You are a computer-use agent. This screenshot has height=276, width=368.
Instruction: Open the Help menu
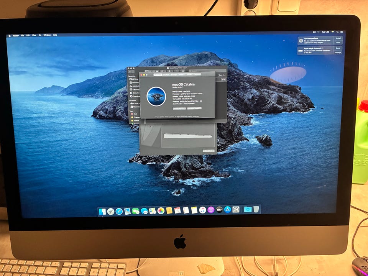[x=55, y=35]
